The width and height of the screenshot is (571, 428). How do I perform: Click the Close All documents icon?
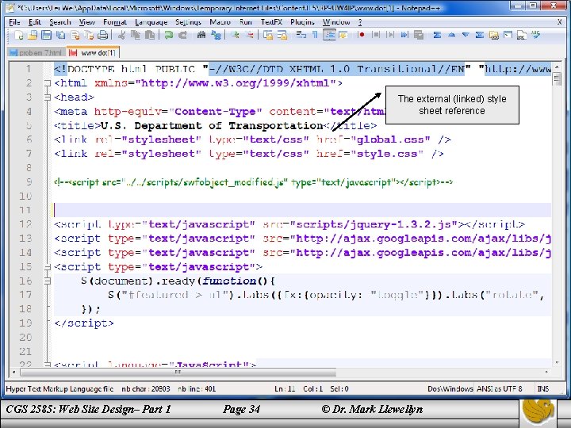(89, 36)
